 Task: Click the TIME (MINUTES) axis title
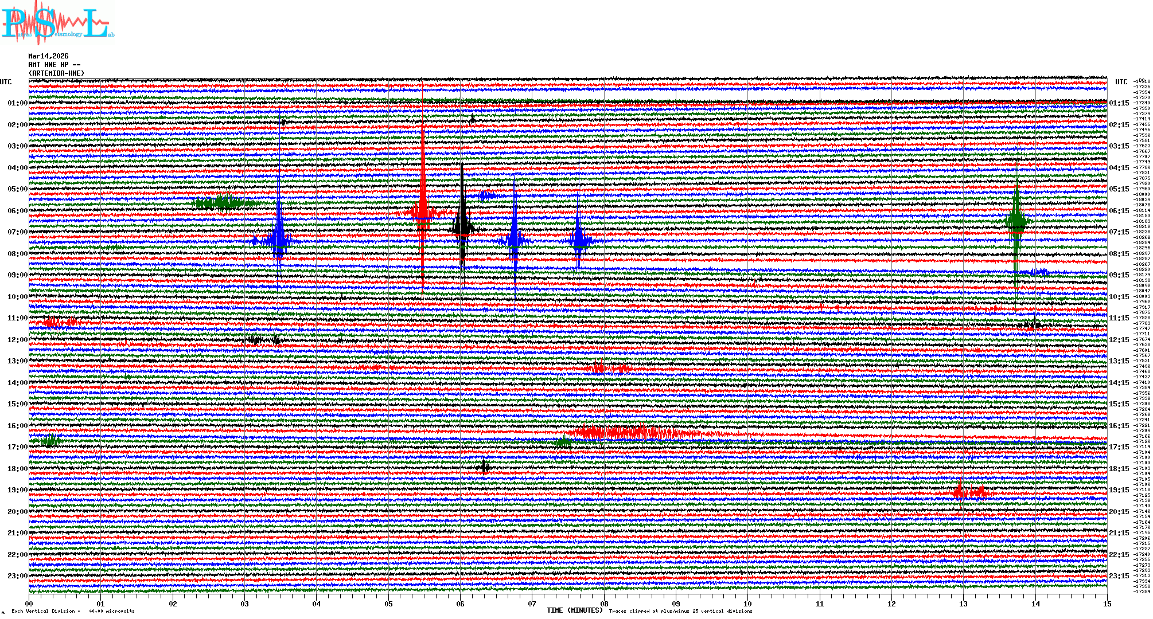coord(574,610)
